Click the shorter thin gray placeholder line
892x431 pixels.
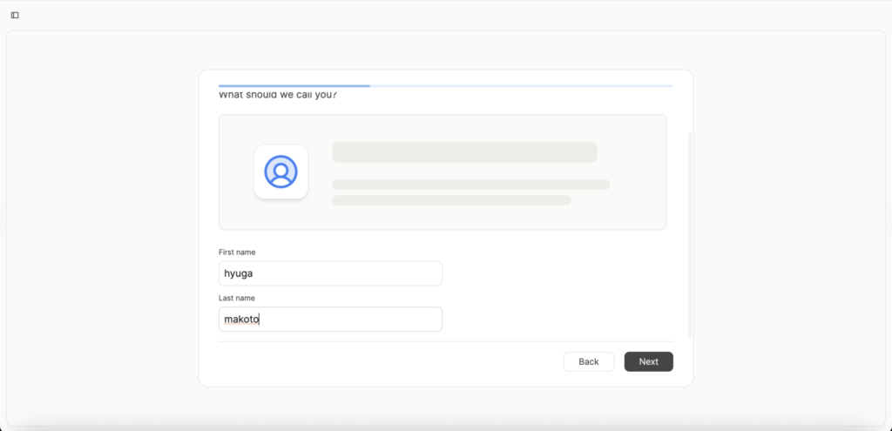(x=451, y=200)
